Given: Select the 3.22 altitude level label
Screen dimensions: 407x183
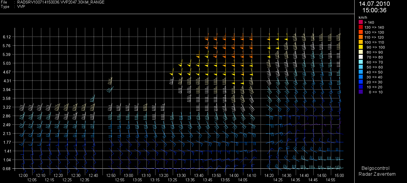Looking at the screenshot, I should (x=6, y=107).
